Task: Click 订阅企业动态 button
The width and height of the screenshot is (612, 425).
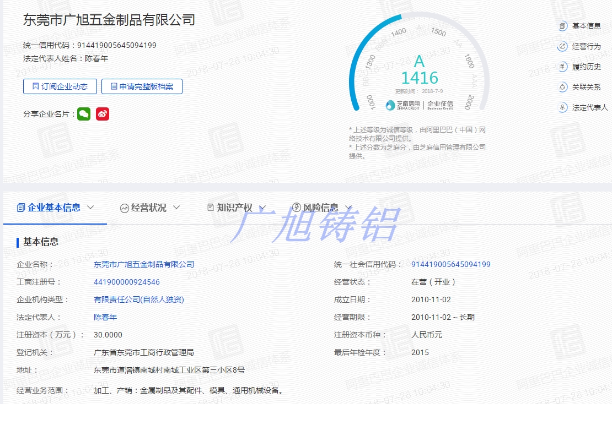Action: point(60,86)
